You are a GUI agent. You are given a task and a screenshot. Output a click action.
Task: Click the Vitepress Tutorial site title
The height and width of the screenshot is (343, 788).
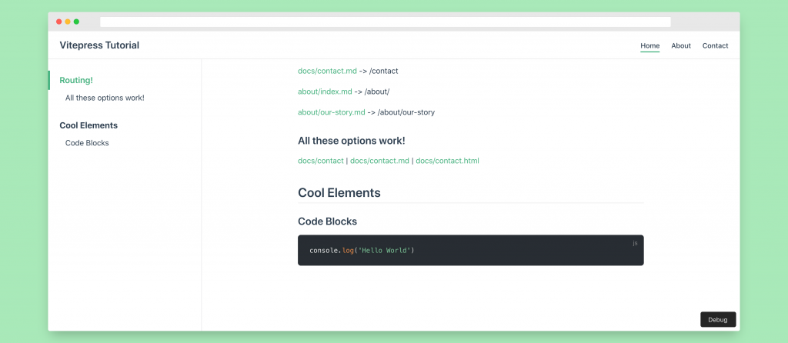[99, 45]
